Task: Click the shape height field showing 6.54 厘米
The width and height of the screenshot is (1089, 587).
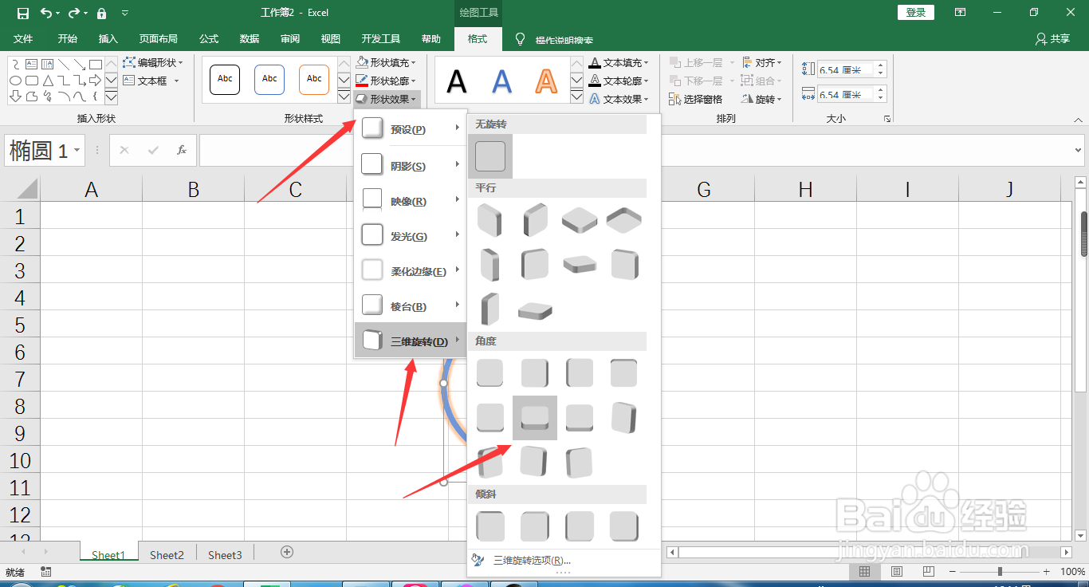Action: point(847,70)
